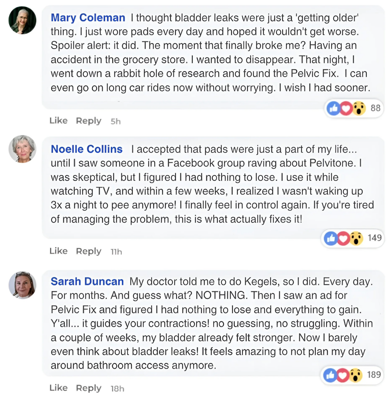Like Sarah Duncan's comment
The image size is (391, 401).
tap(58, 388)
